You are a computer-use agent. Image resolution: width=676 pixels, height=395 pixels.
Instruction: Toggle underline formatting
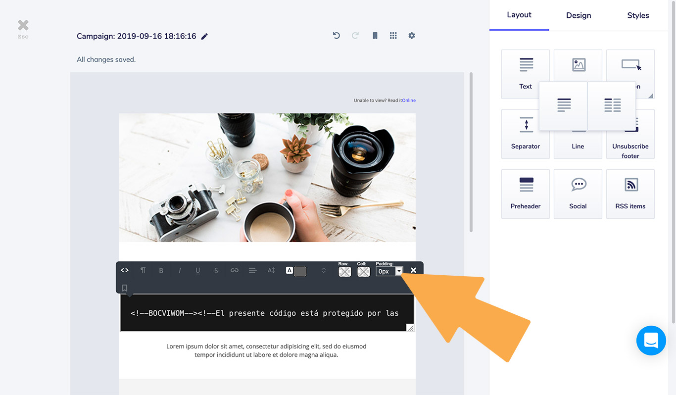198,271
